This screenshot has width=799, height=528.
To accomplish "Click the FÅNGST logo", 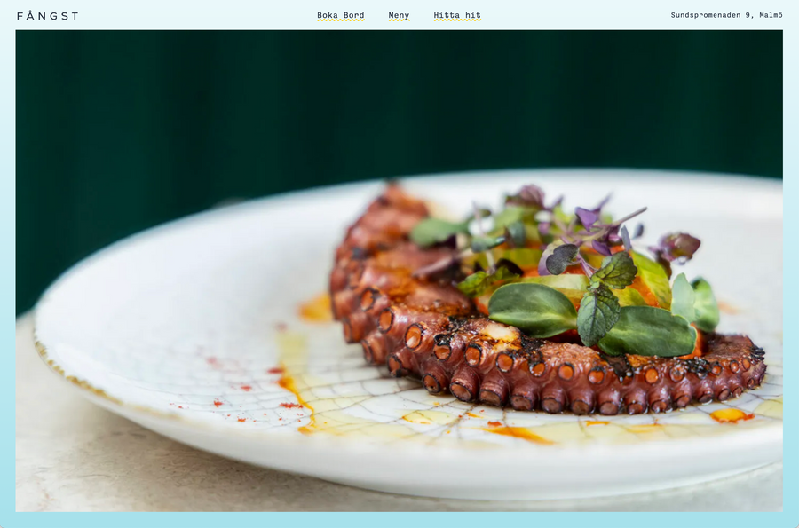I will (x=47, y=16).
